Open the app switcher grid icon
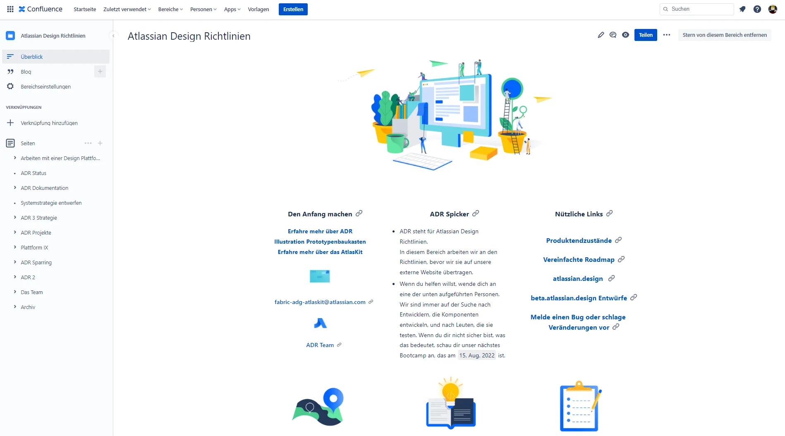This screenshot has height=436, width=785. [x=10, y=9]
